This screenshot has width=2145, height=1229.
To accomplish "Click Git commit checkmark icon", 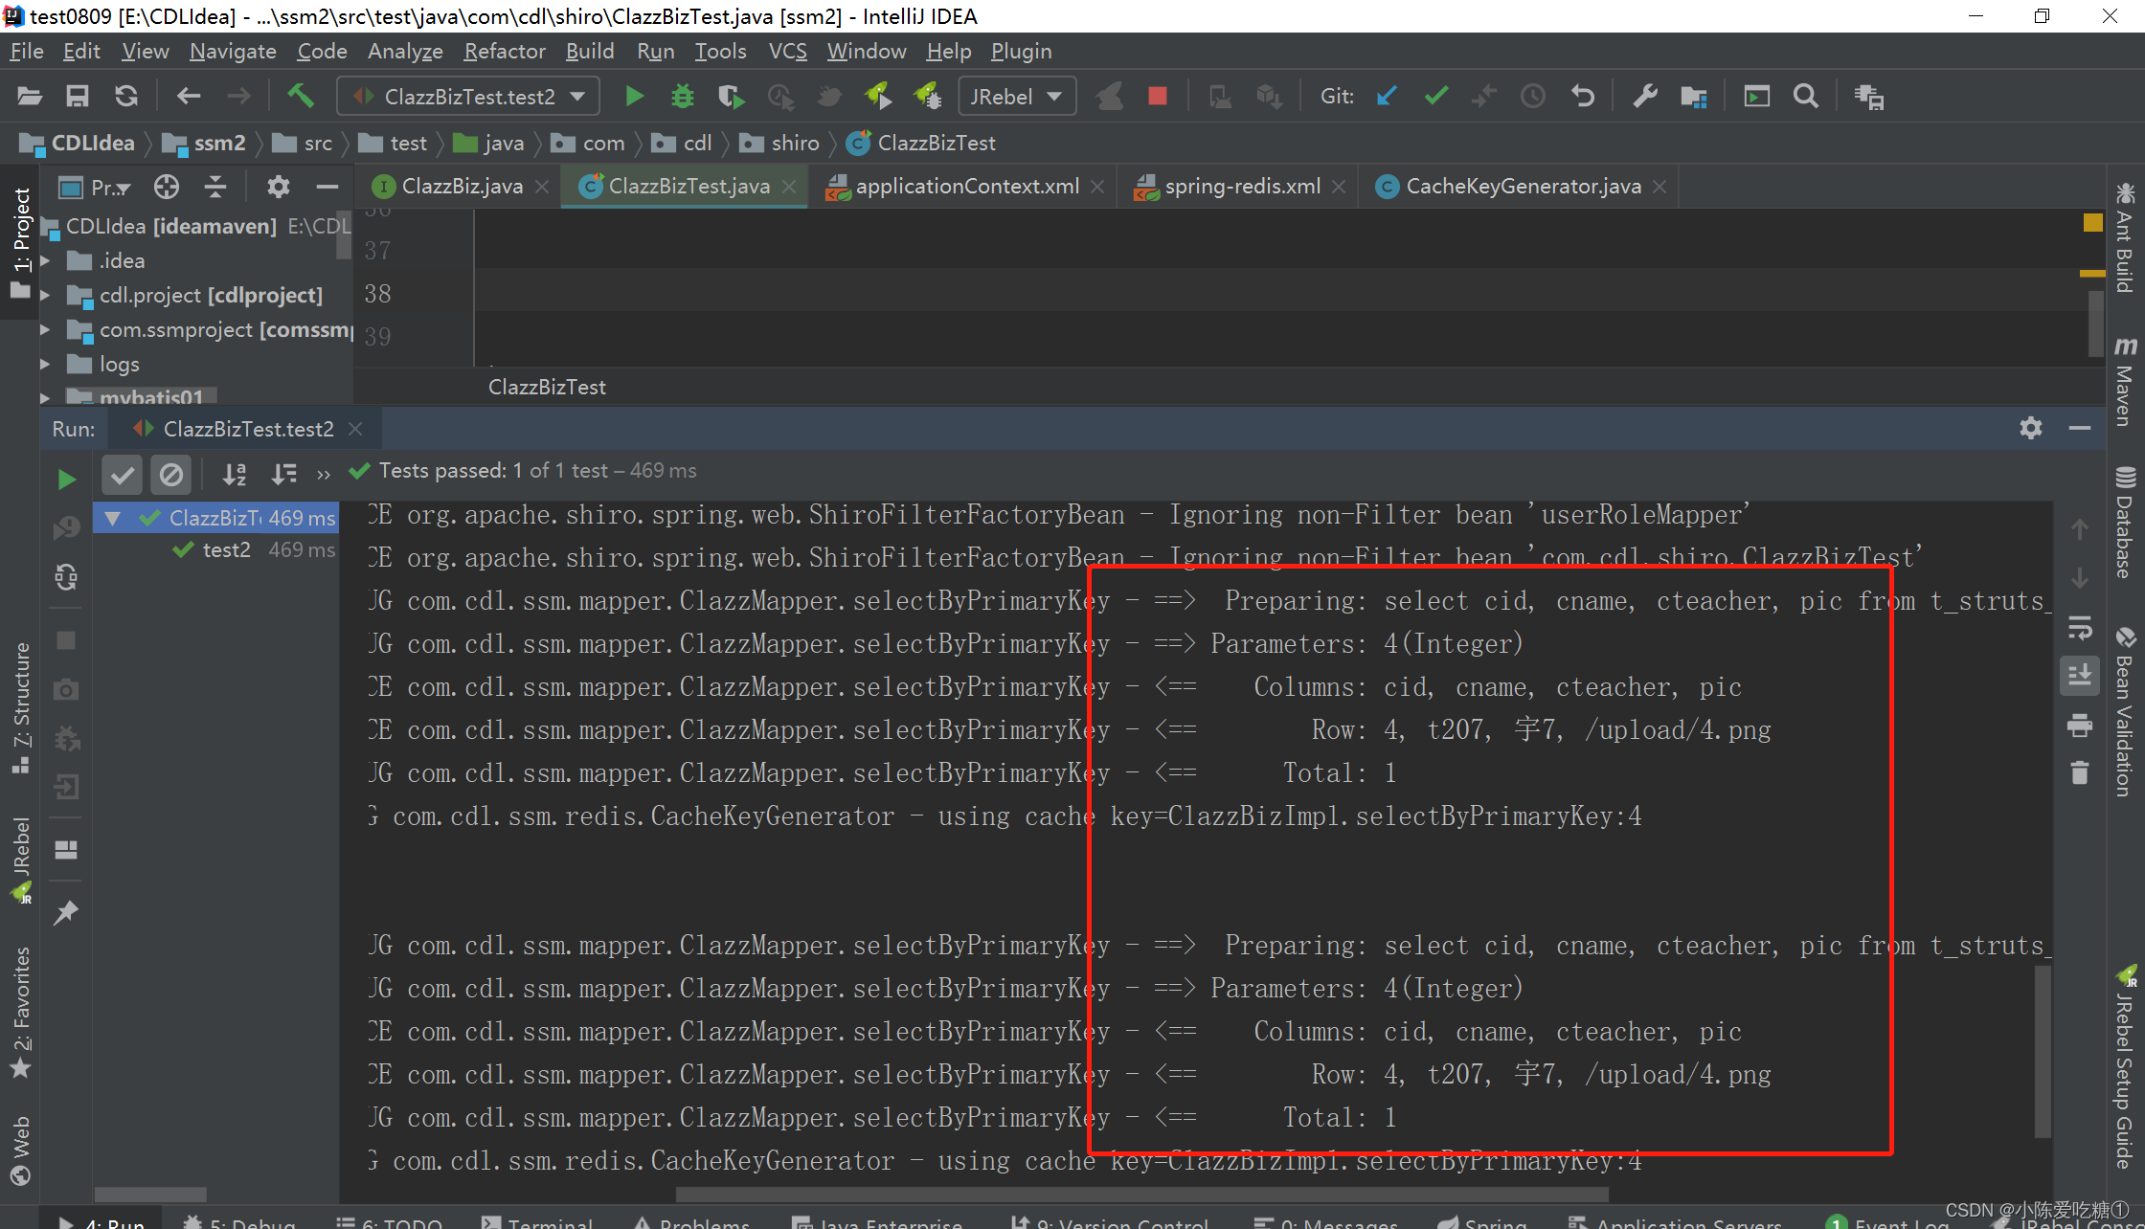I will pyautogui.click(x=1435, y=97).
